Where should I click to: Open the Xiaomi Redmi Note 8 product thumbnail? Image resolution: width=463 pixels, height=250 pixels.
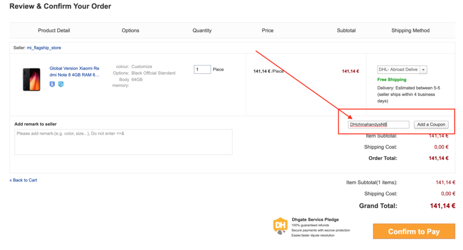pyautogui.click(x=32, y=79)
